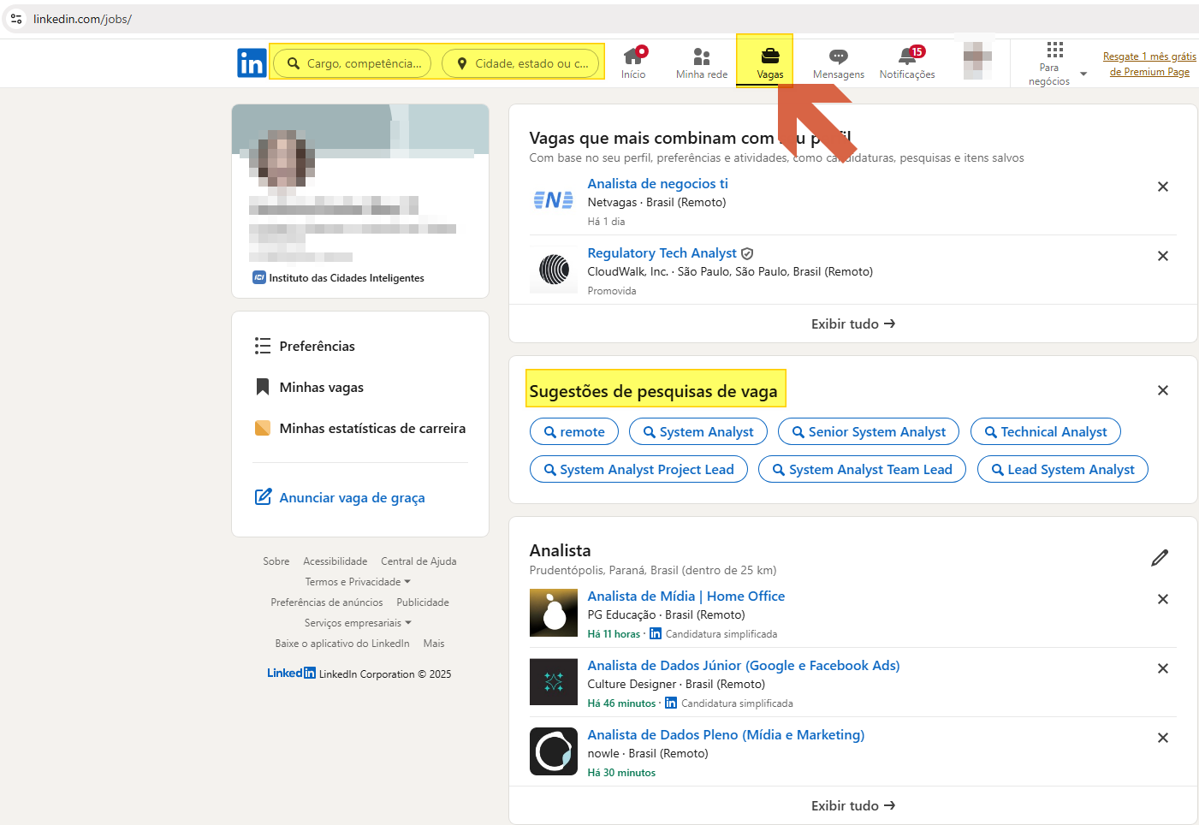1199x825 pixels.
Task: Search suggestion: Senior System Analyst
Action: [x=869, y=432]
